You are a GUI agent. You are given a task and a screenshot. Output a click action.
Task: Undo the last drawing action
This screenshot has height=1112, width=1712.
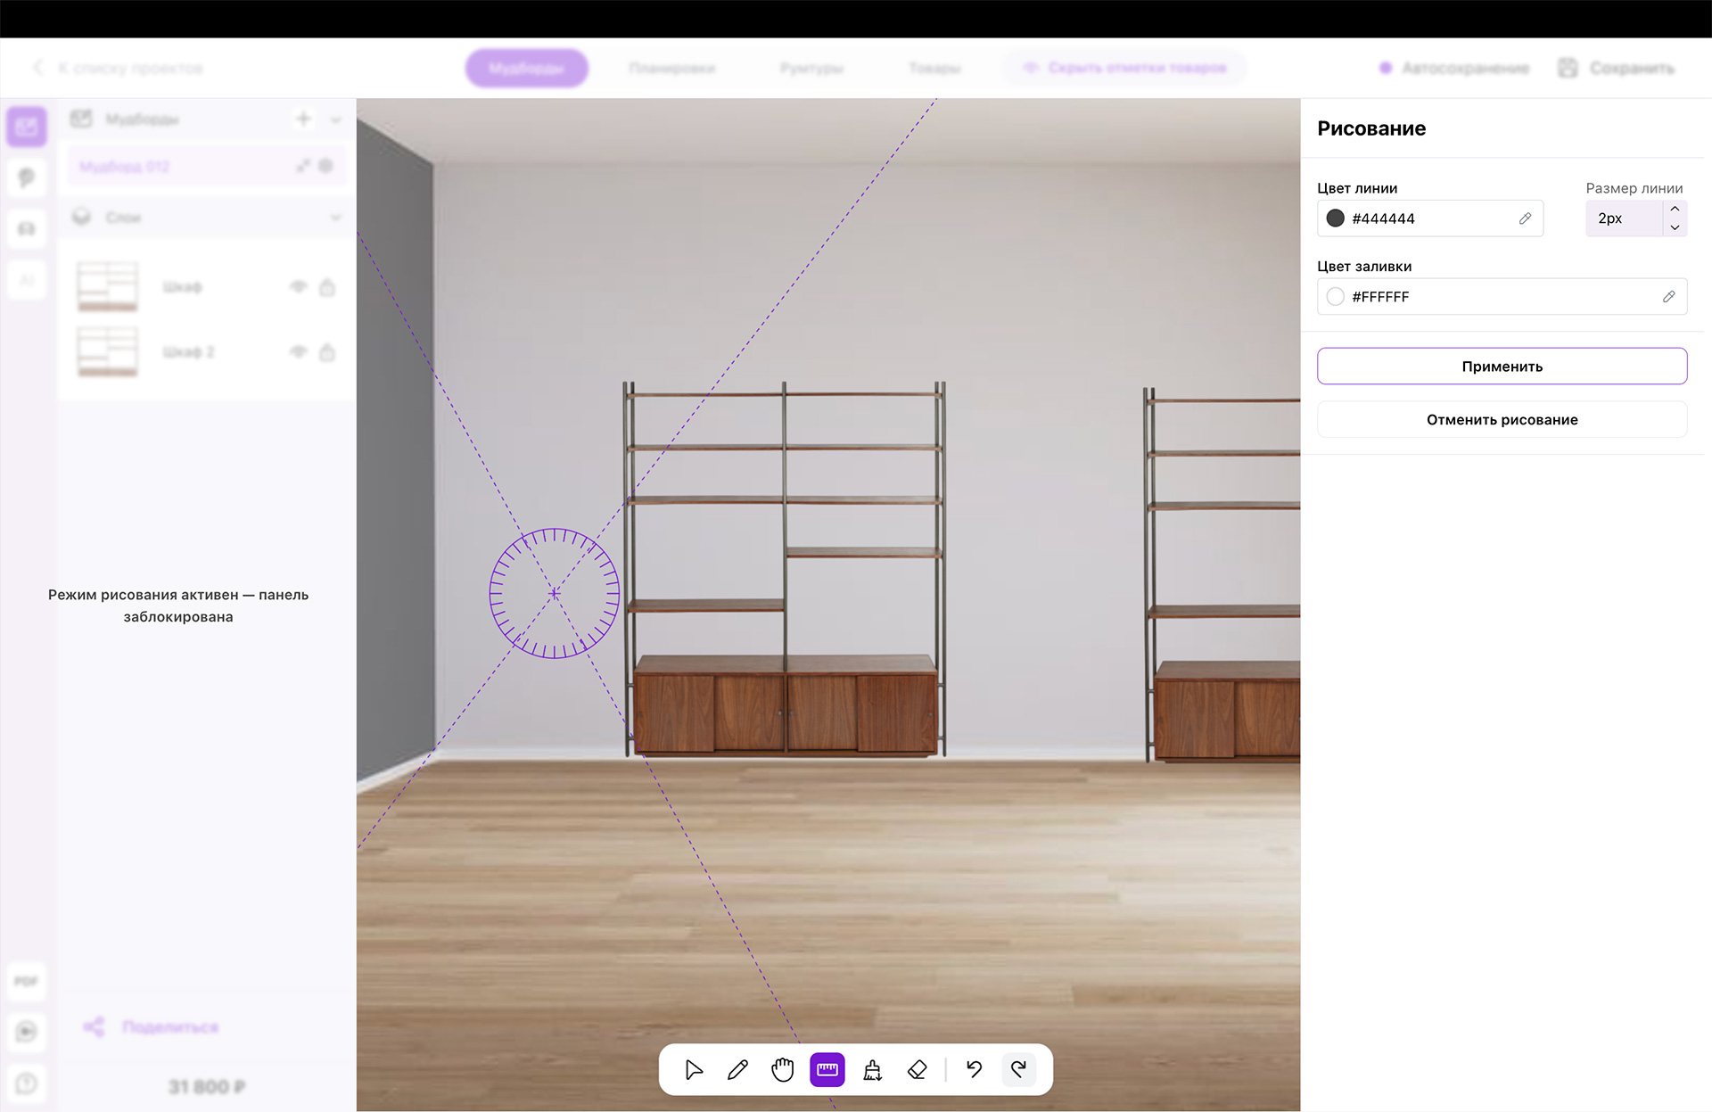click(x=974, y=1069)
